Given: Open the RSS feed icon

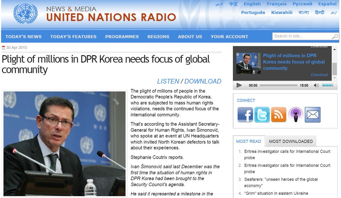Looking at the screenshot, I should coord(279,115).
